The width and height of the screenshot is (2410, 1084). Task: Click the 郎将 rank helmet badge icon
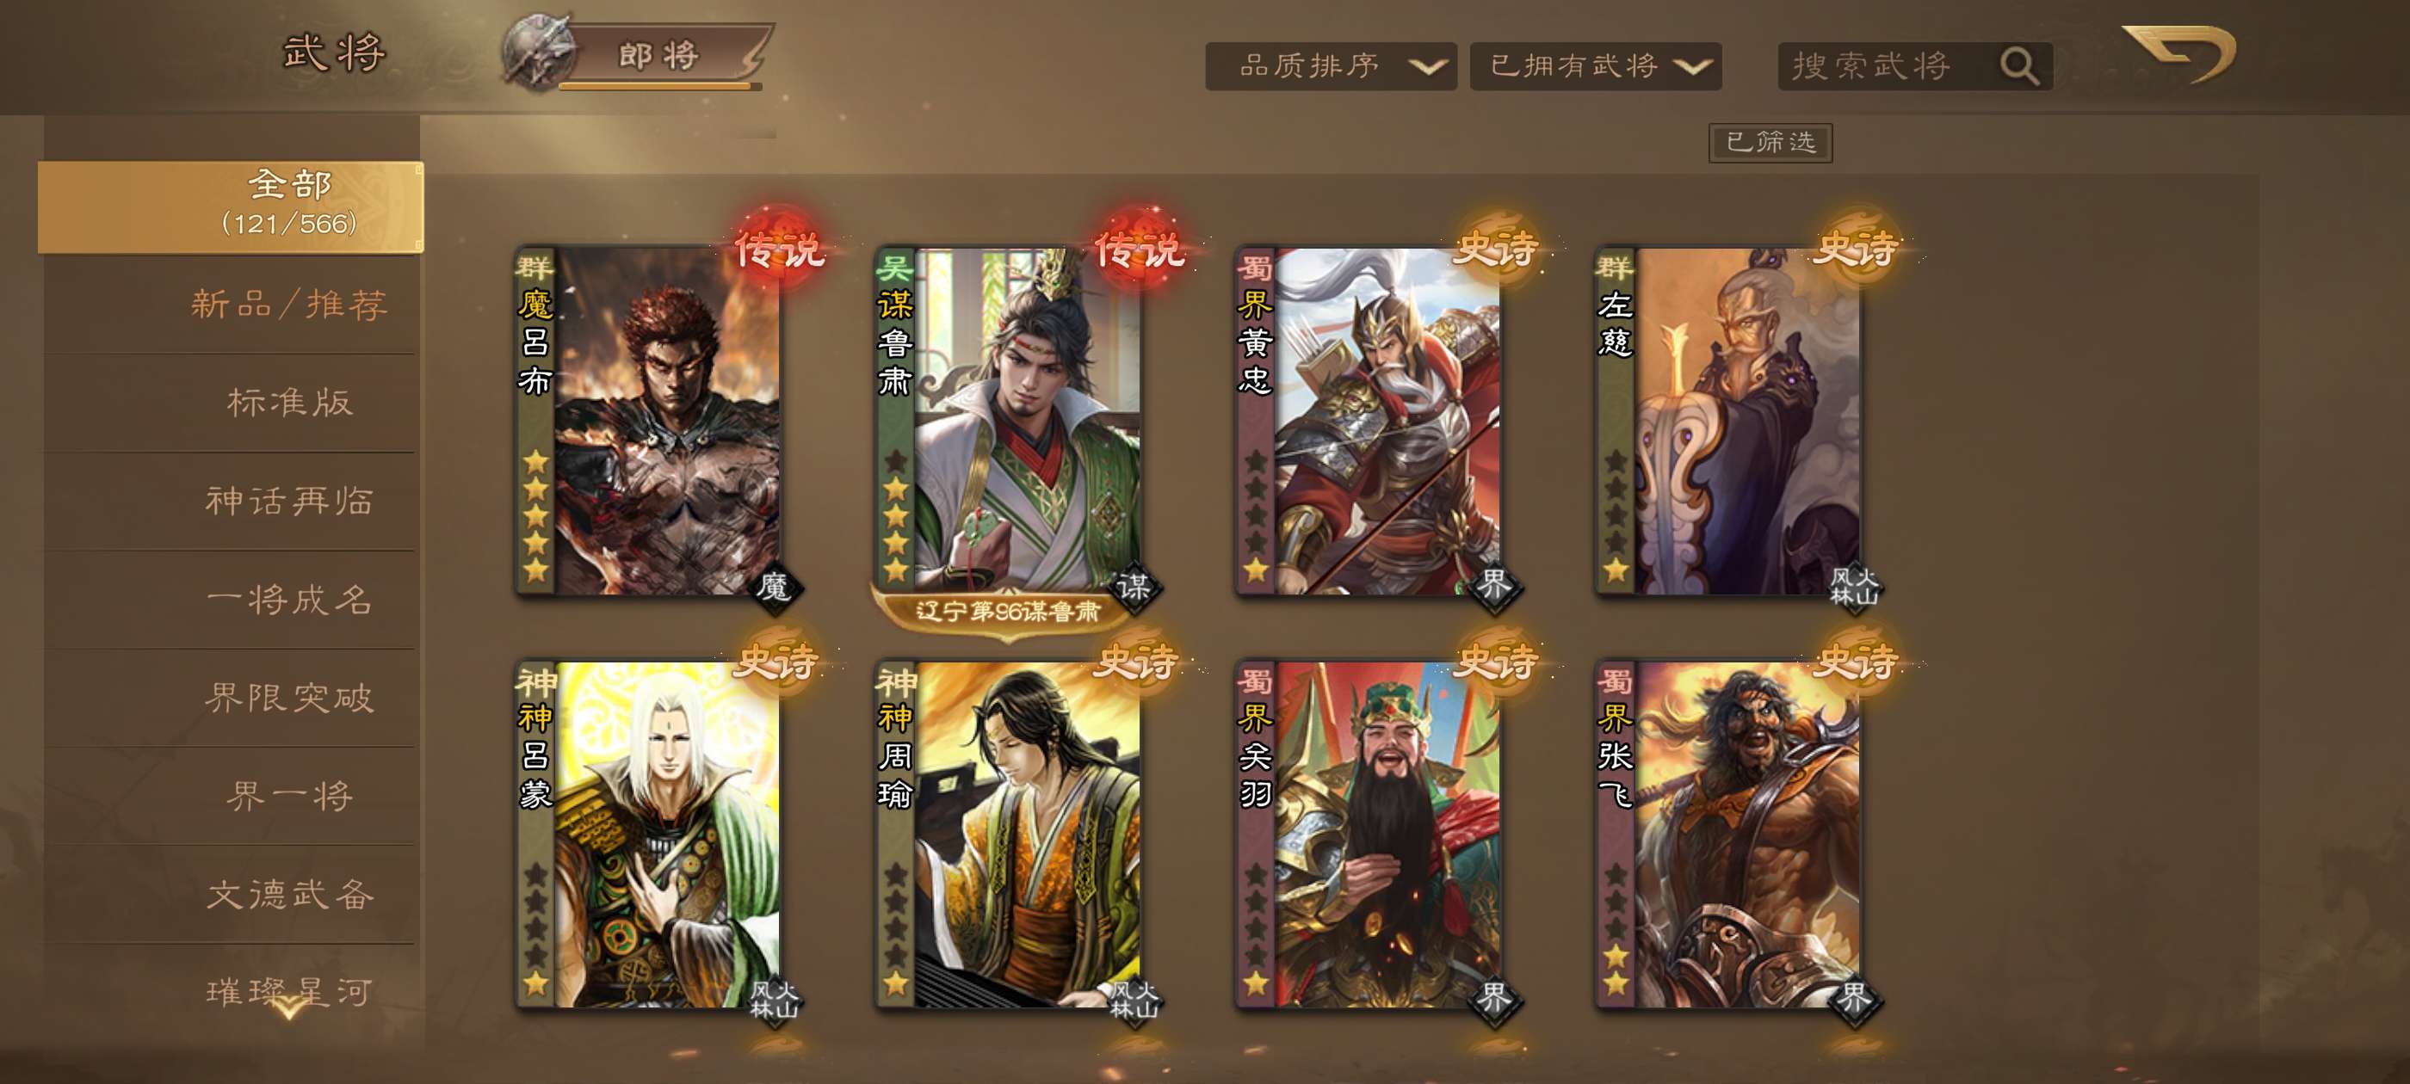coord(538,52)
